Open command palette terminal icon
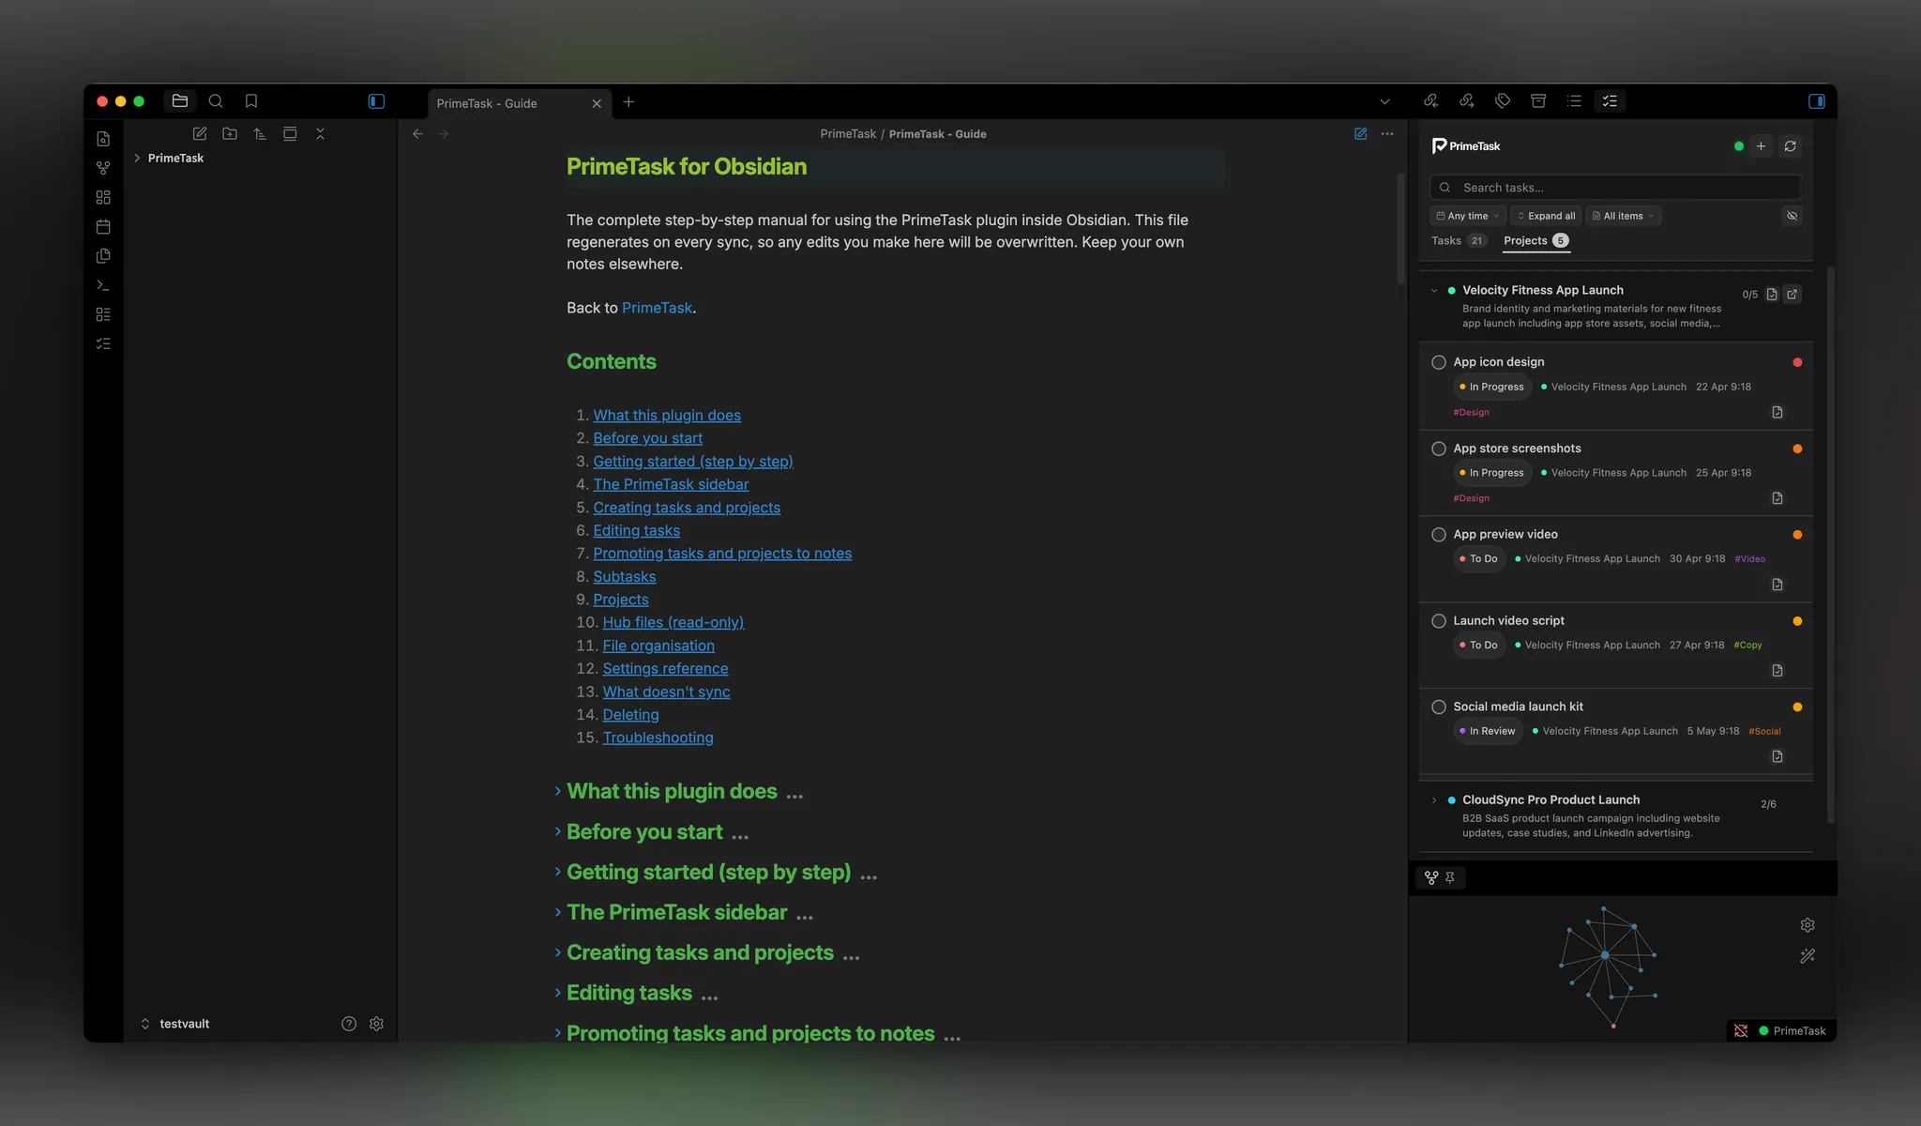The height and width of the screenshot is (1126, 1921). pos(103,284)
